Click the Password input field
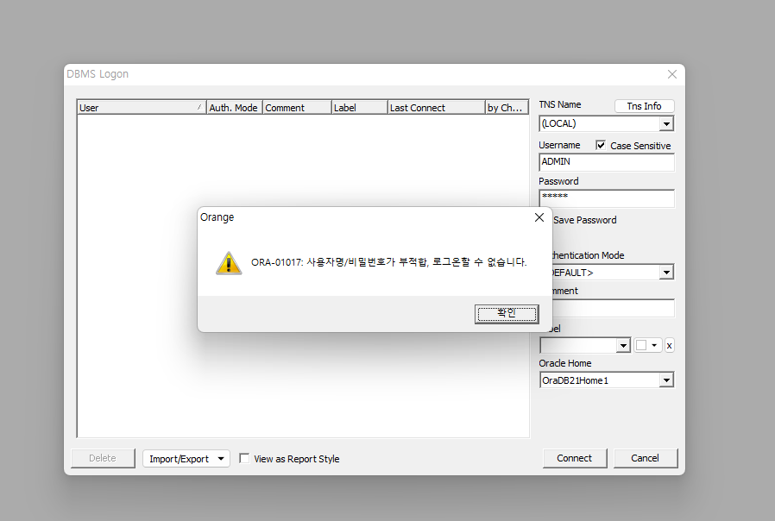Image resolution: width=775 pixels, height=521 pixels. pyautogui.click(x=606, y=198)
